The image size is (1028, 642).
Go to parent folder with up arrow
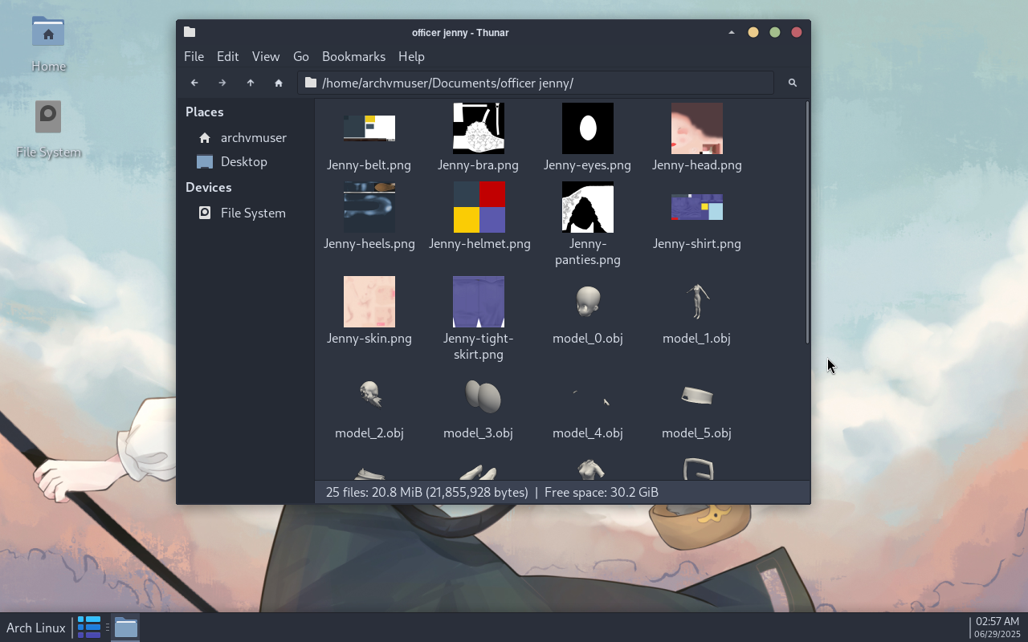point(251,83)
